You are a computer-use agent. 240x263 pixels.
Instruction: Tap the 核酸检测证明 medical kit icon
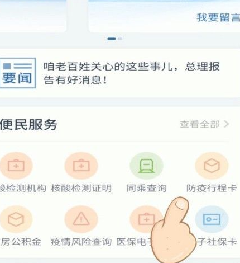[x=81, y=166]
